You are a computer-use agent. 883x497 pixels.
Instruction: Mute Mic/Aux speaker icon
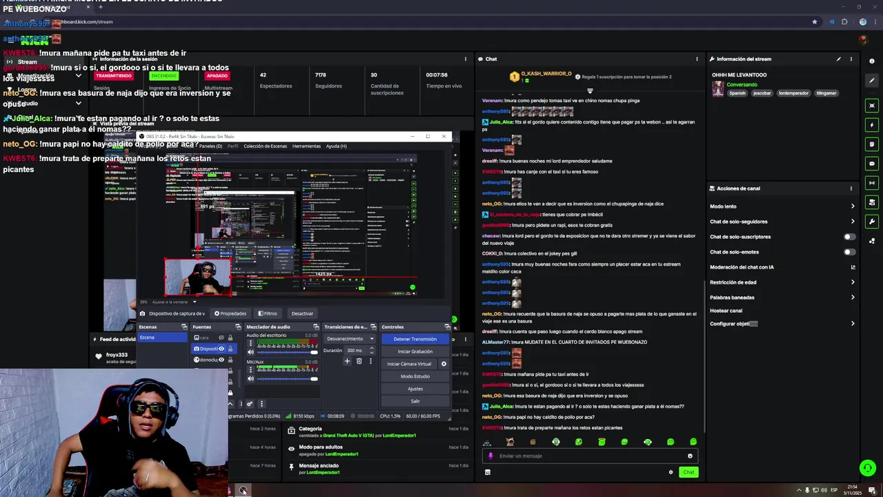(x=250, y=378)
